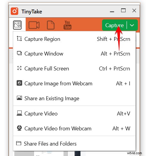Click the webcam icon beside Capture Video from Webcam
Viewport: 148px width, 156px height.
[19, 128]
